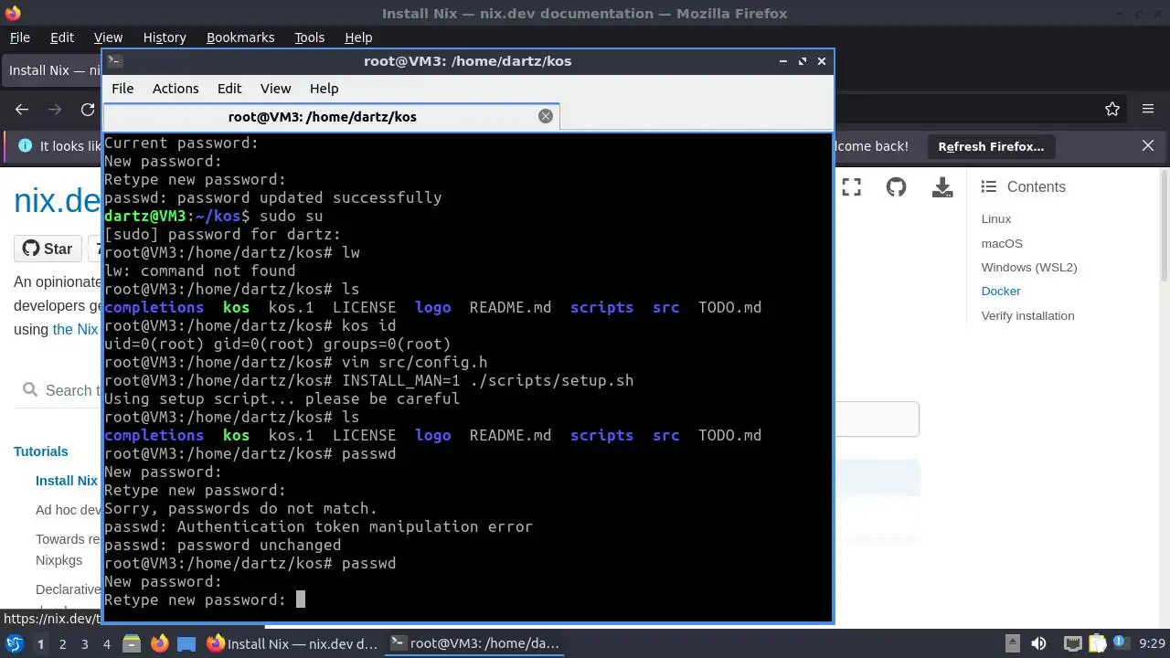Image resolution: width=1170 pixels, height=658 pixels.
Task: Open the File menu in the terminal window
Action: point(122,89)
